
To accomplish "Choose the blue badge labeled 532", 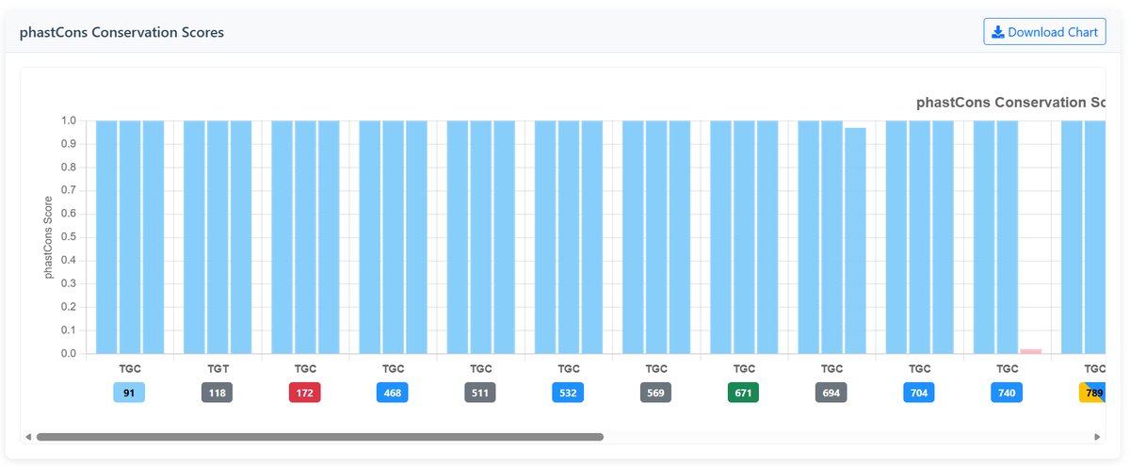I will tap(568, 393).
